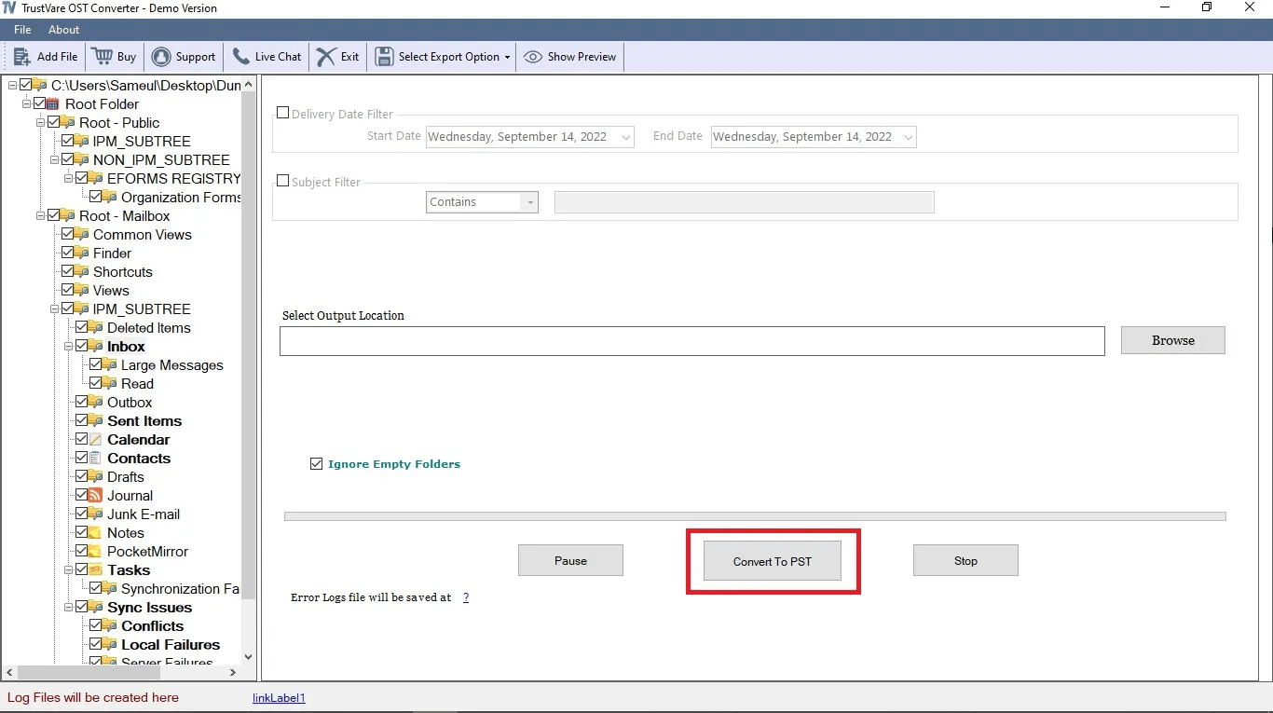Click the conversion progress bar
This screenshot has height=713, width=1273.
click(x=755, y=515)
